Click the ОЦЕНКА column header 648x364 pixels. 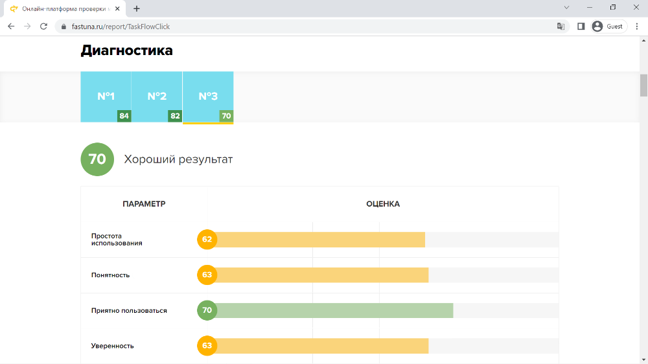click(383, 203)
